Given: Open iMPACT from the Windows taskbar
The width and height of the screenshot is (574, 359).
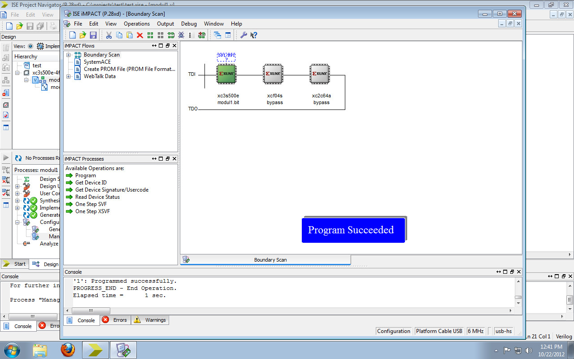Looking at the screenshot, I should pos(122,350).
